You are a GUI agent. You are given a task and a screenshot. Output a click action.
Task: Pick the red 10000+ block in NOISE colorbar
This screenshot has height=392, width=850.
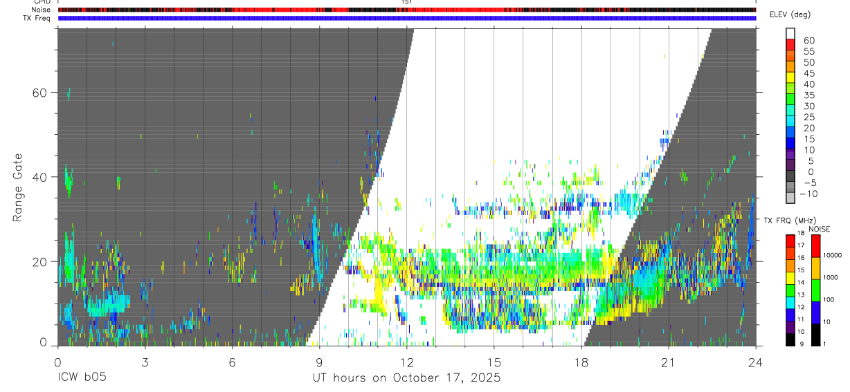pyautogui.click(x=815, y=246)
